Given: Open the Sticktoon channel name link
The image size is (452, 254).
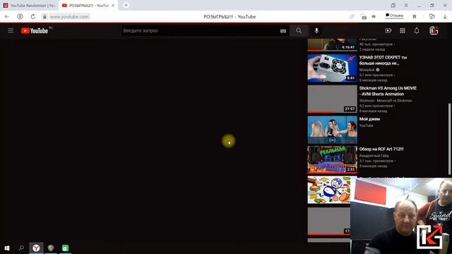Looking at the screenshot, I should (x=386, y=100).
